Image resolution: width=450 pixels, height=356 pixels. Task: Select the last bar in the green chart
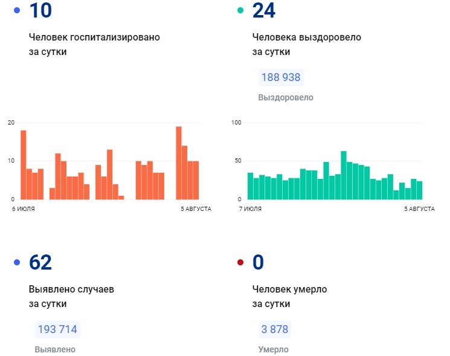pos(419,190)
